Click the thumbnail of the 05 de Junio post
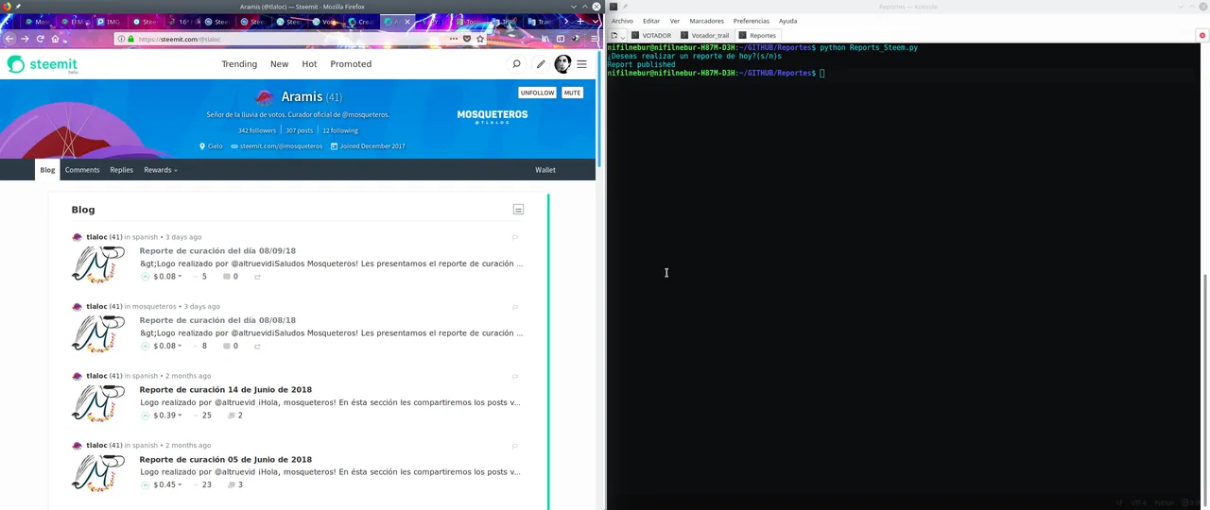Image resolution: width=1210 pixels, height=510 pixels. pyautogui.click(x=98, y=473)
